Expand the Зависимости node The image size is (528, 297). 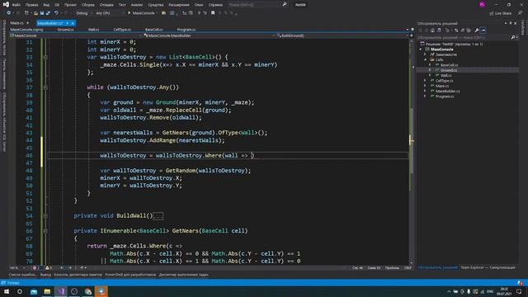click(425, 54)
